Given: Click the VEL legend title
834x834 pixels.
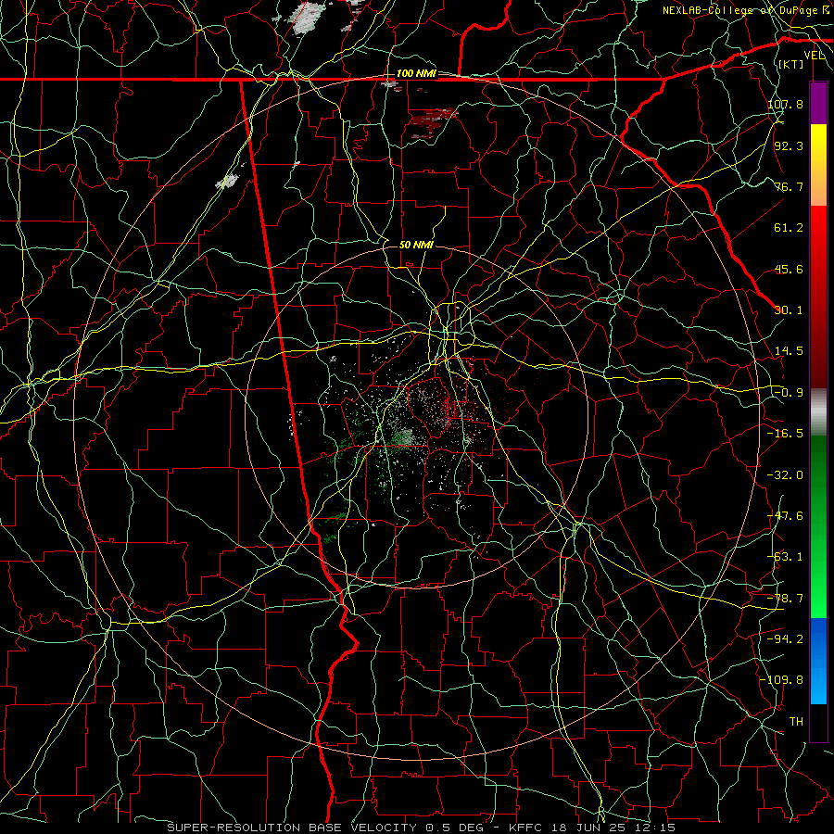Looking at the screenshot, I should 814,56.
